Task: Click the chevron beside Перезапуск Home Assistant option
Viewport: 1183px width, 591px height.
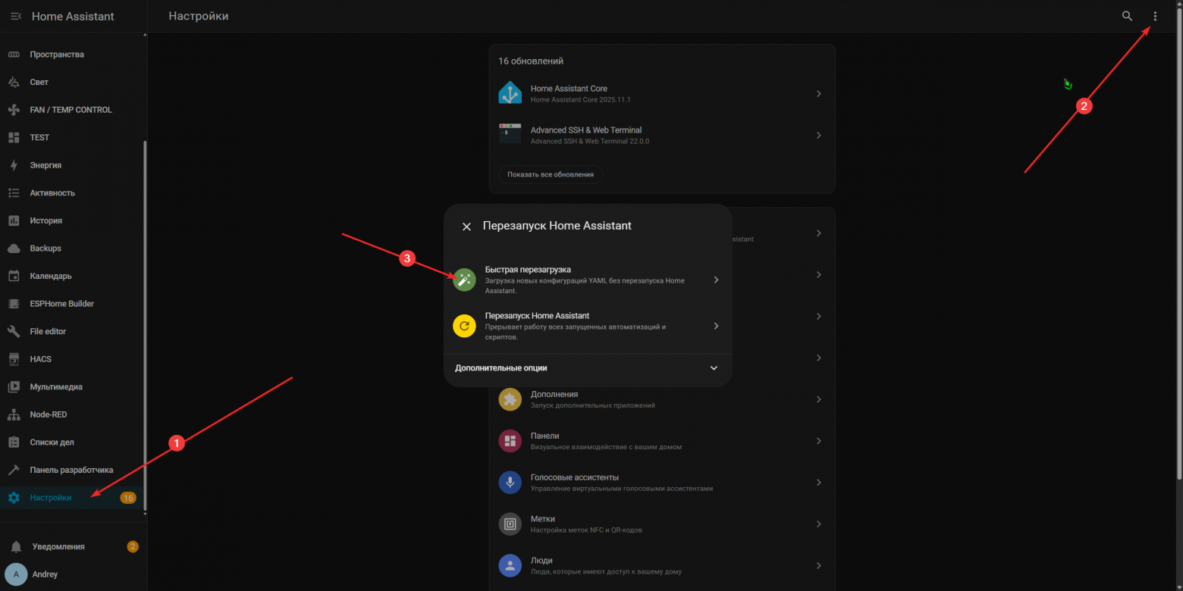Action: [716, 327]
